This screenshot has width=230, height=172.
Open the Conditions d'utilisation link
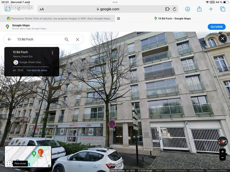(x=176, y=171)
